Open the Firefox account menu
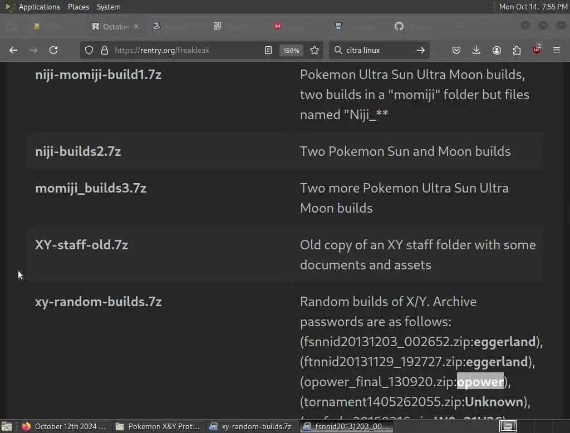This screenshot has height=433, width=570. point(497,50)
